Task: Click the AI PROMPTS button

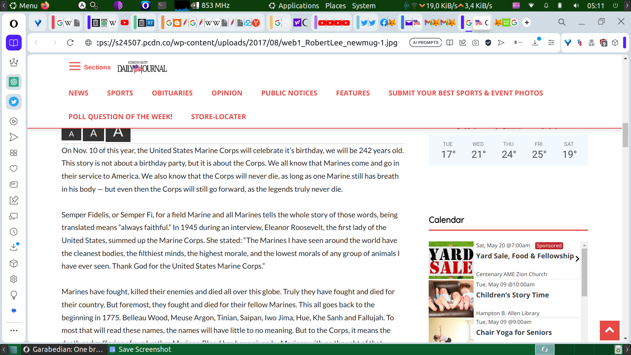Action: click(x=426, y=43)
